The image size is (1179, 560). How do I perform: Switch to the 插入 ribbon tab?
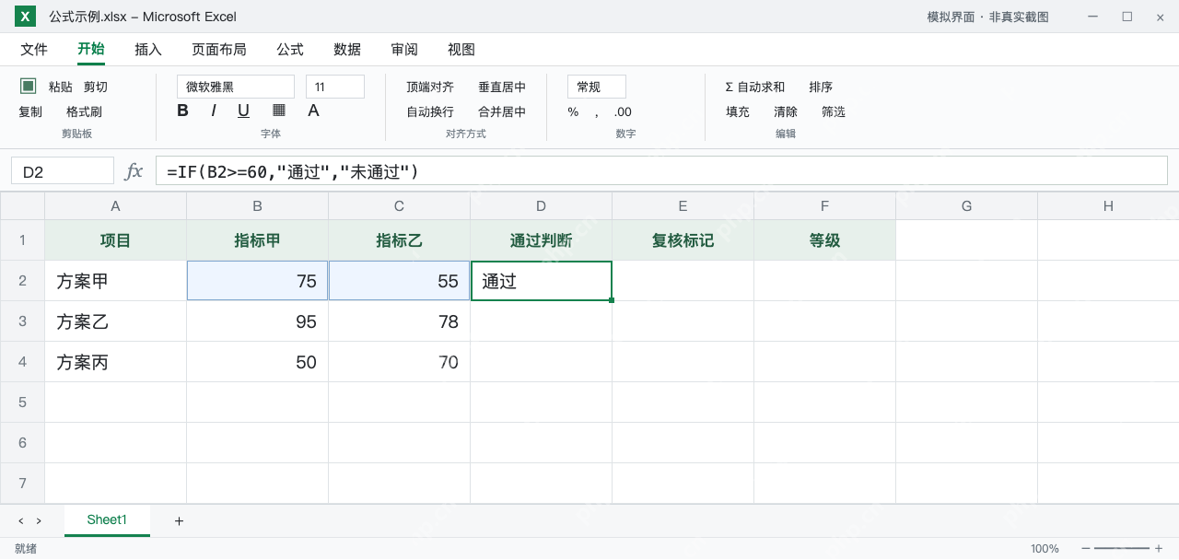[148, 50]
